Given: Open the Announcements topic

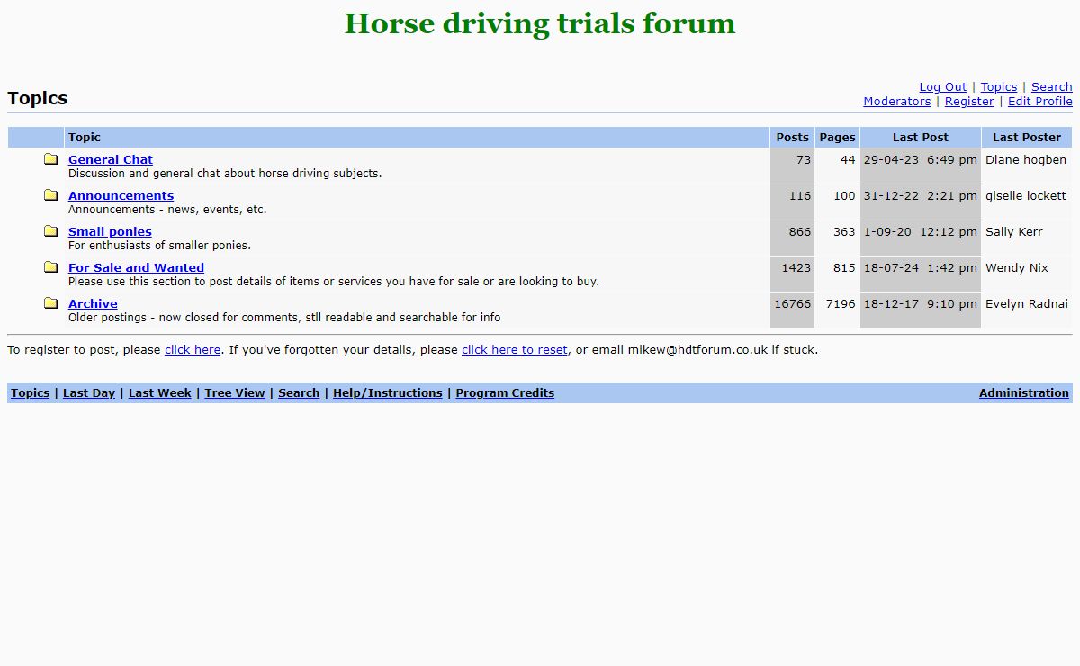Looking at the screenshot, I should [x=121, y=196].
